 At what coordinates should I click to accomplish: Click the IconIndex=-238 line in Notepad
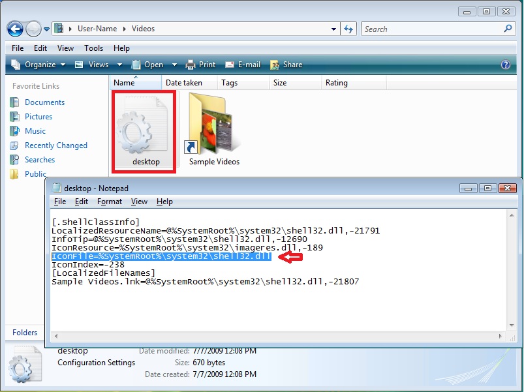point(88,265)
